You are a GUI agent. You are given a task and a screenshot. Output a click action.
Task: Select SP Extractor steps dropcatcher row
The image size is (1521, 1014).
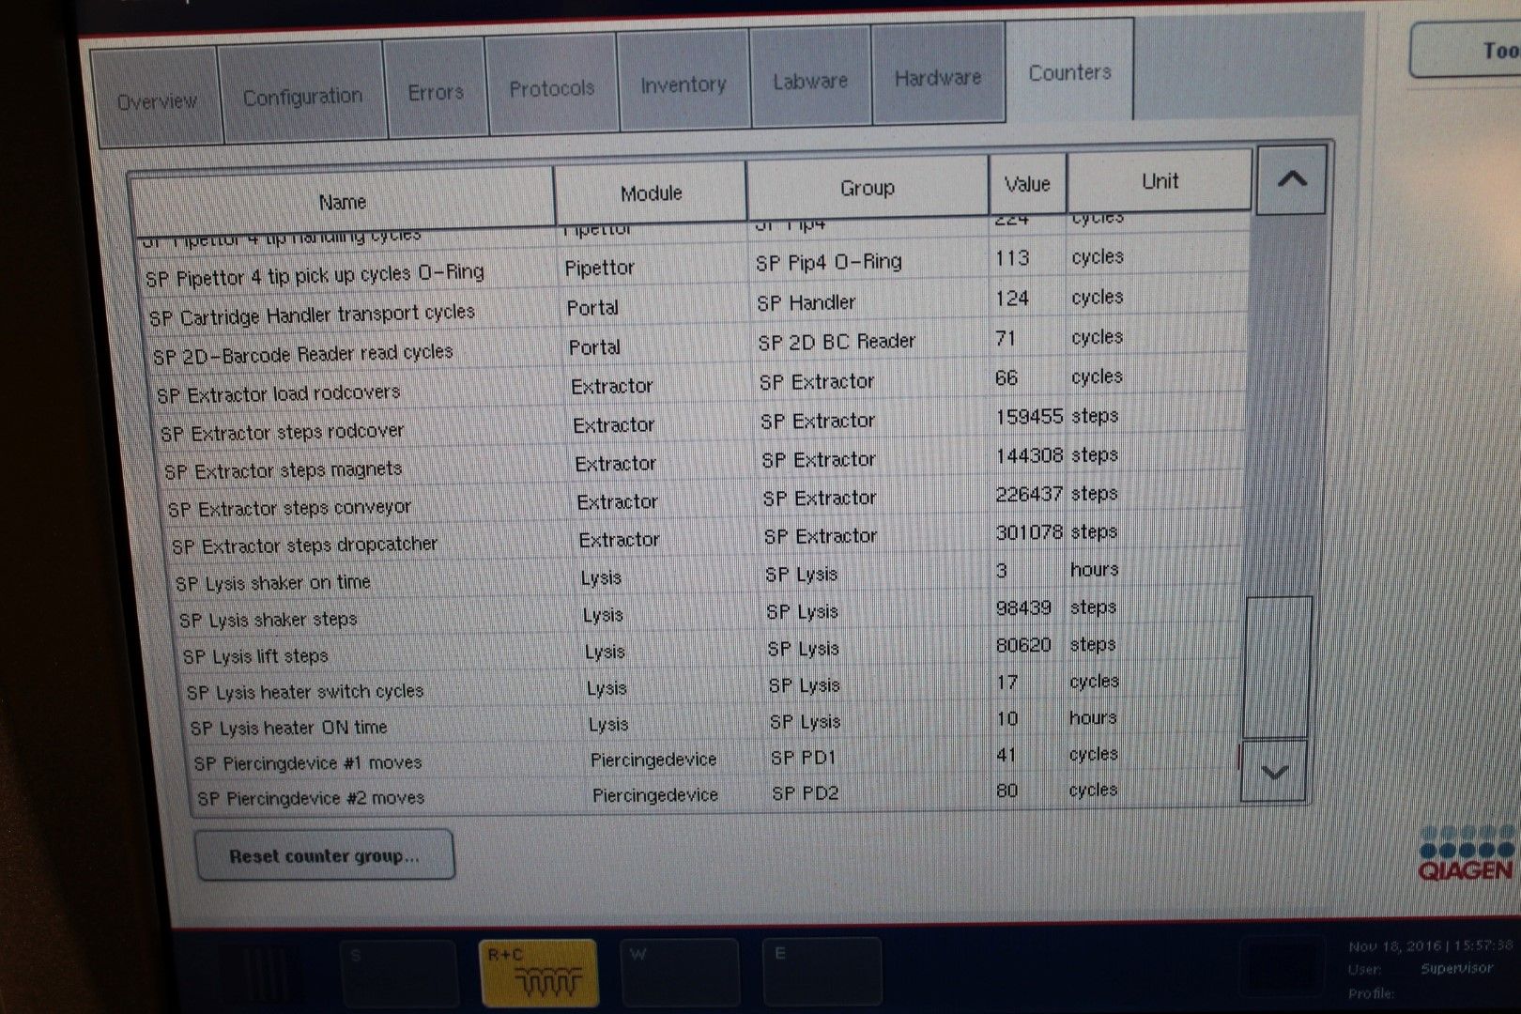[708, 539]
